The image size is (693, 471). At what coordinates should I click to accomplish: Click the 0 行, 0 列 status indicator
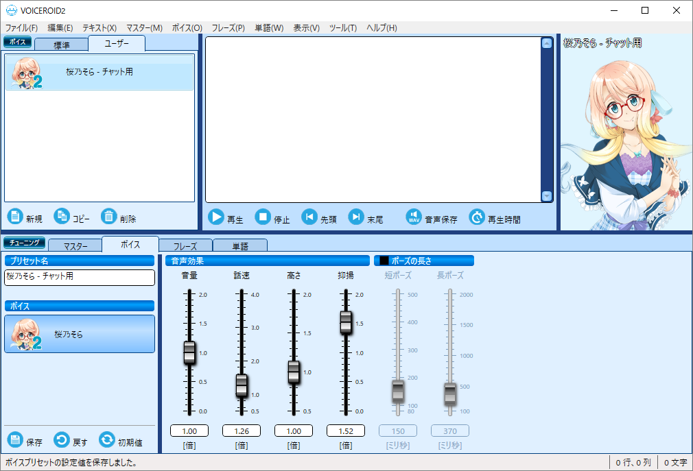[x=633, y=463]
